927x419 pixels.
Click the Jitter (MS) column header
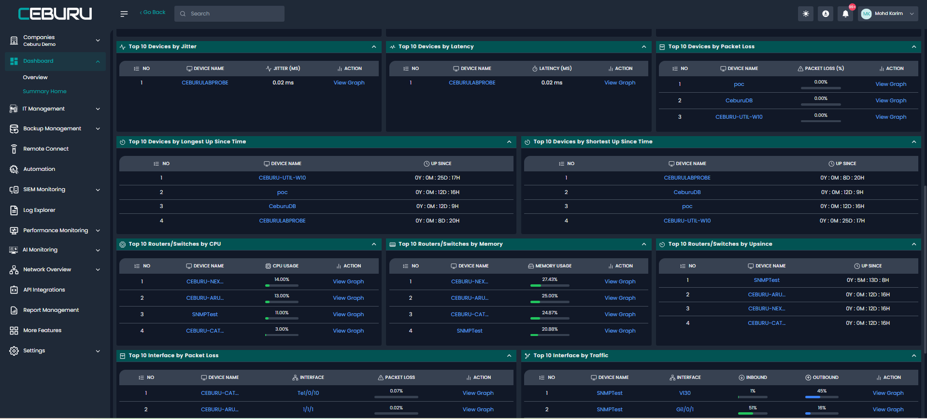[x=283, y=69]
